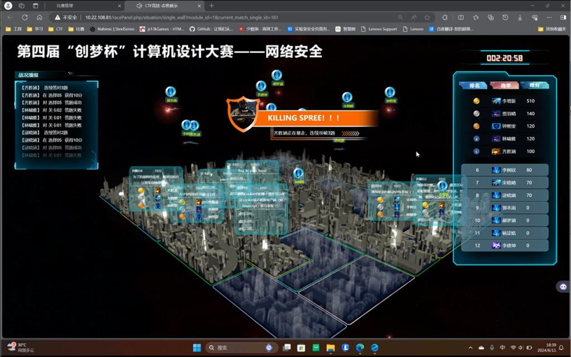
Task: Click the Windows Start button
Action: click(x=197, y=348)
